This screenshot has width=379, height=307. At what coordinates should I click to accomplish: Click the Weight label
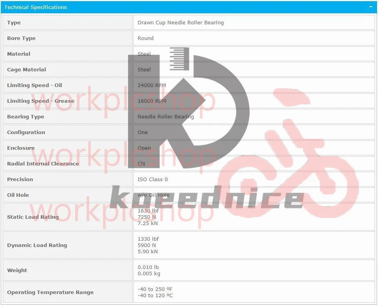17,271
